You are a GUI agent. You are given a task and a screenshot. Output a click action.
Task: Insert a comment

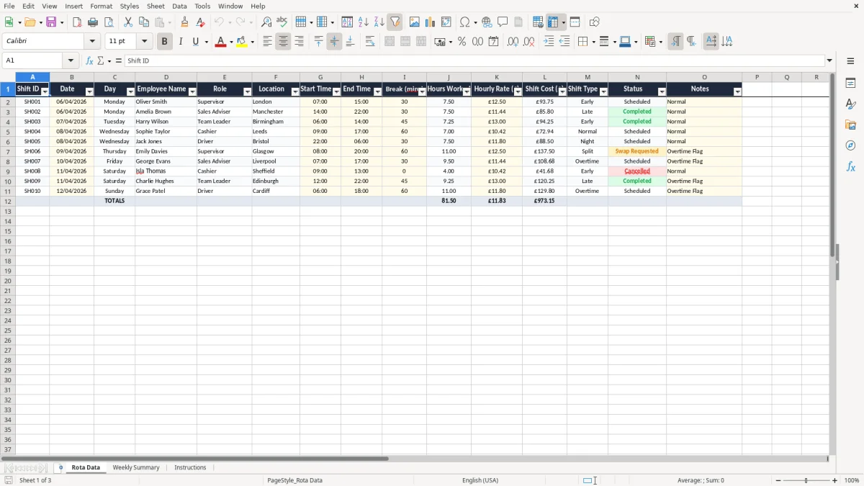(503, 22)
